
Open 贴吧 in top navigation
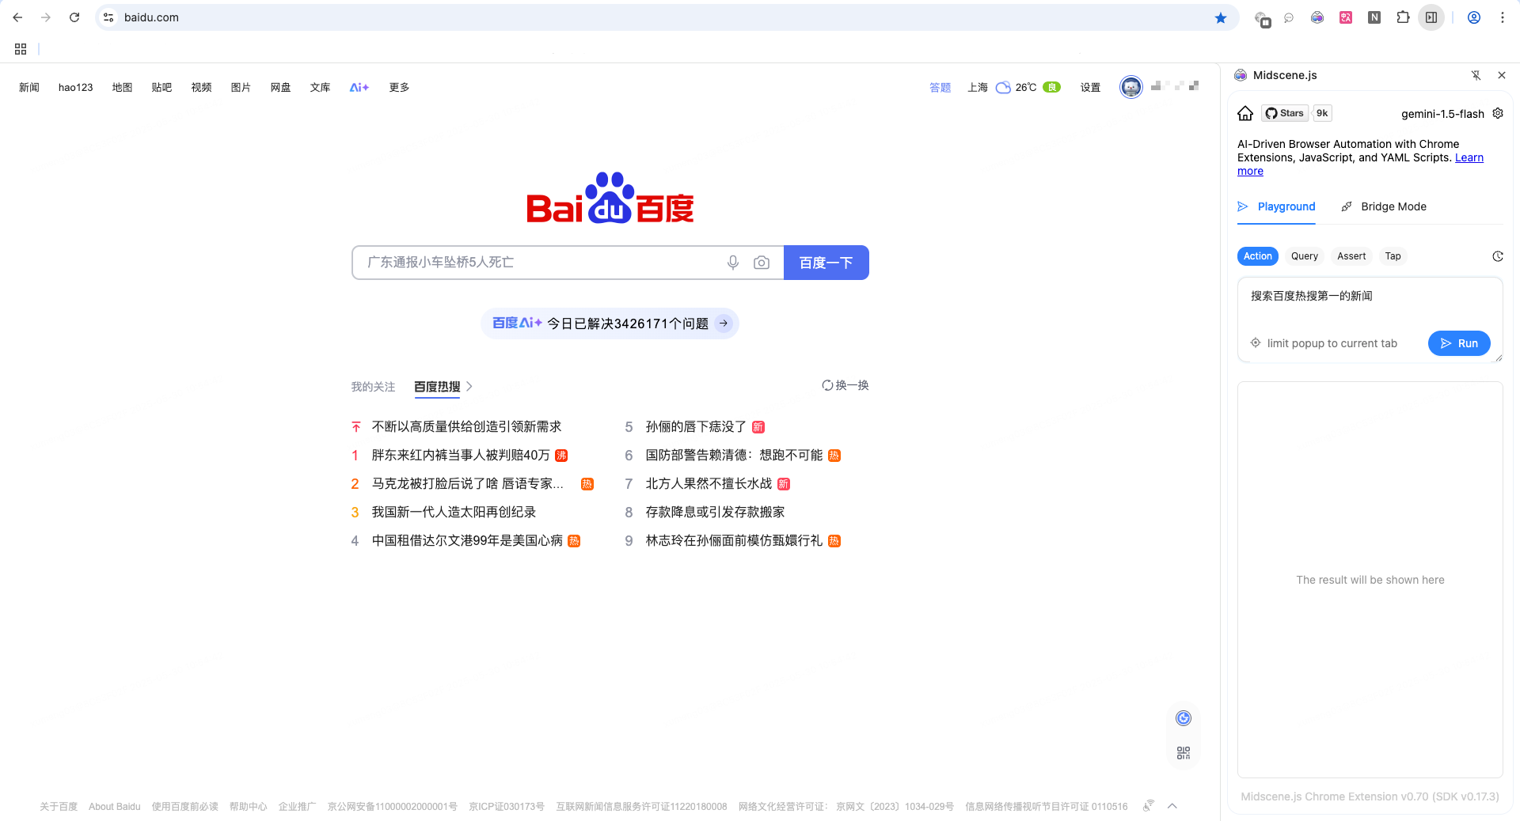[161, 87]
